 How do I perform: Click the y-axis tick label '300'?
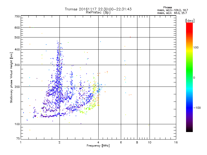[17, 65]
